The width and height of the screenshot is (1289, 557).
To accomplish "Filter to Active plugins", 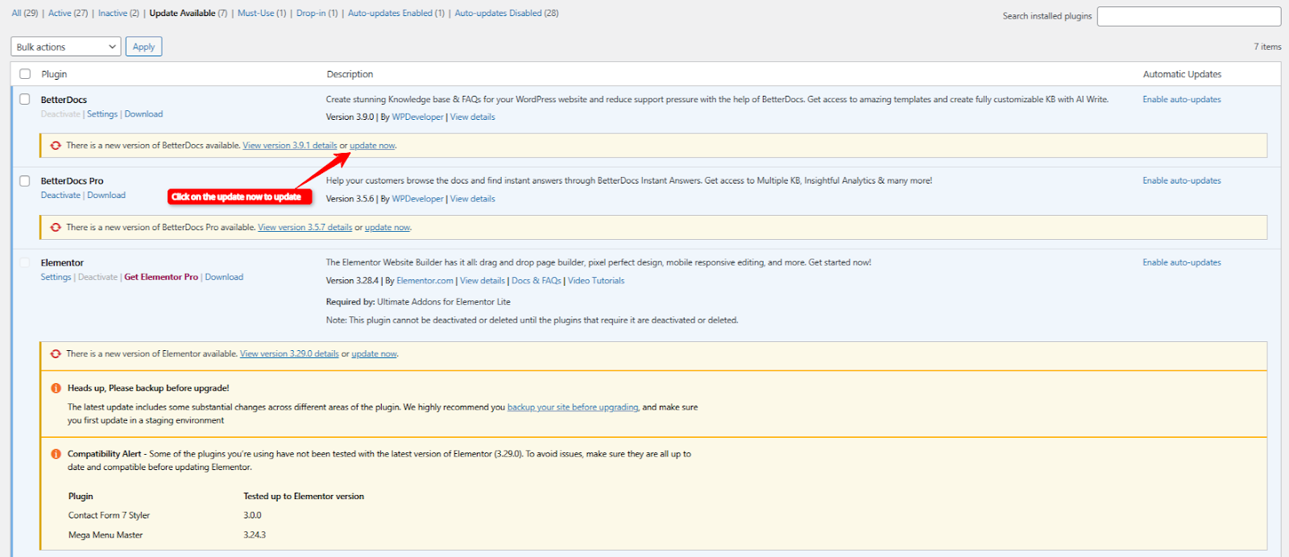I will click(68, 13).
